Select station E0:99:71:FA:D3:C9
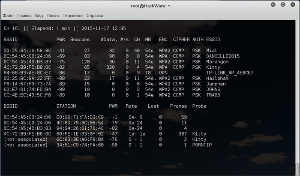The image size is (300, 176). [x=80, y=117]
